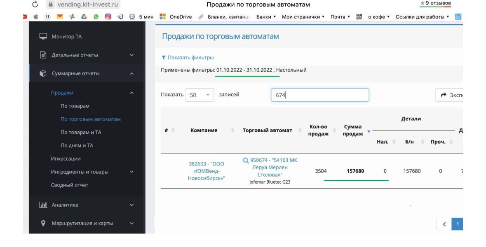The width and height of the screenshot is (486, 247).
Task: Expand the Аналитика section
Action: 87,205
